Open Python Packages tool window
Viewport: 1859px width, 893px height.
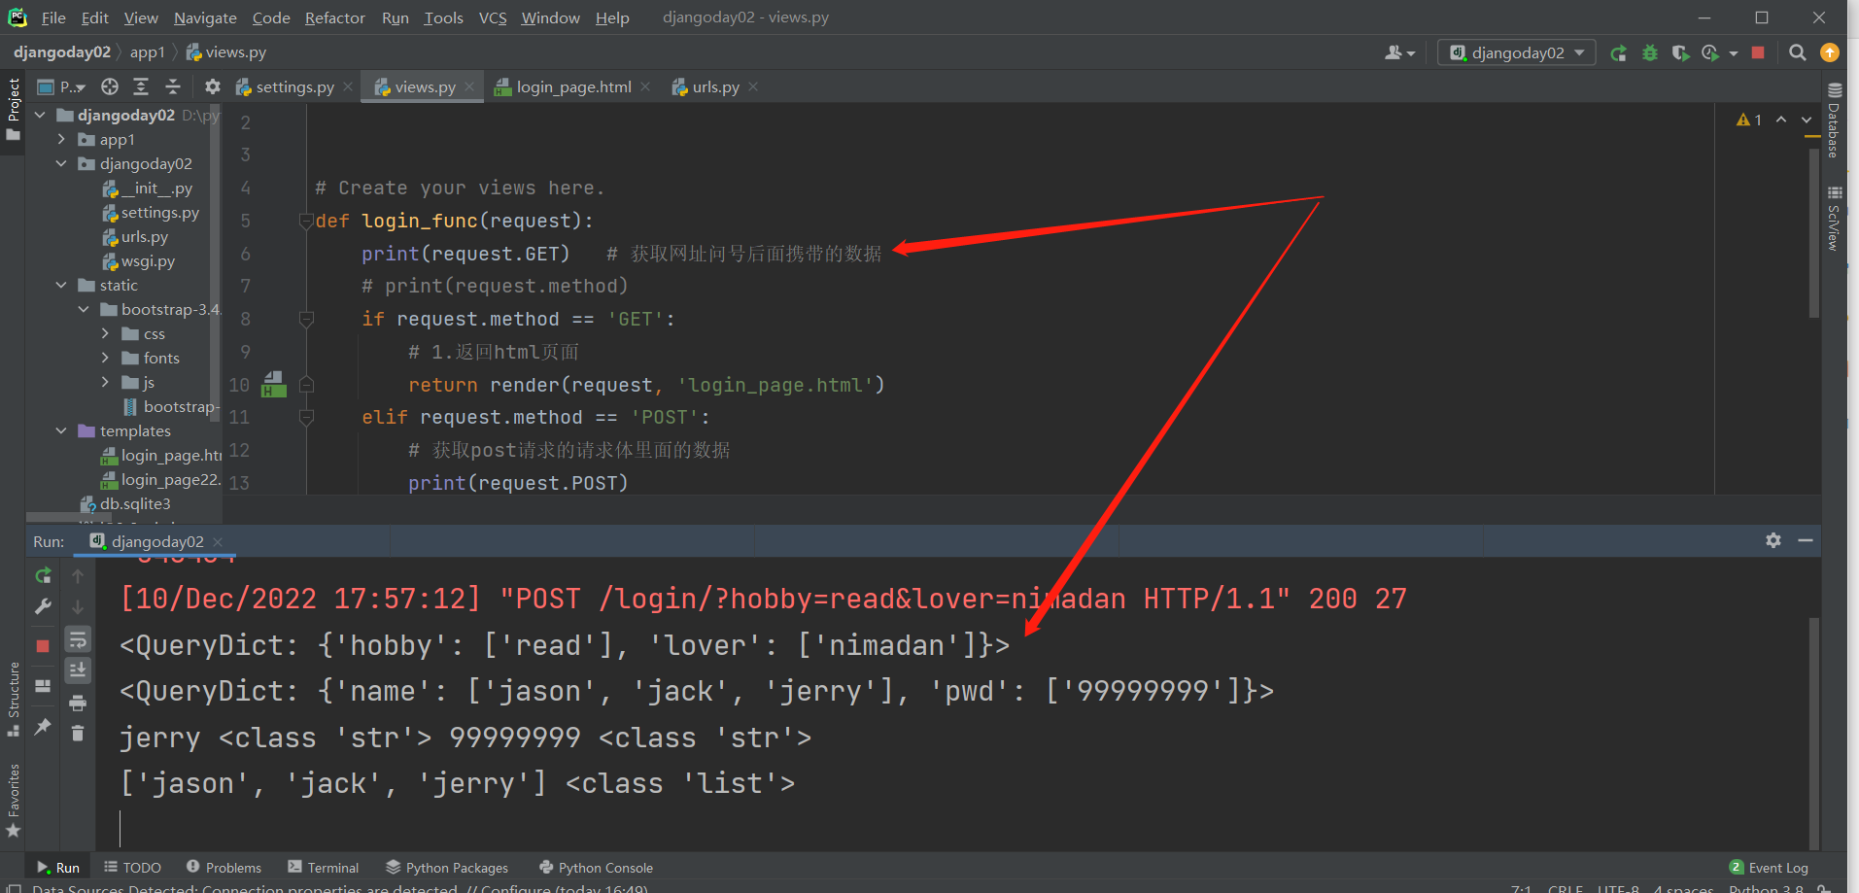pyautogui.click(x=447, y=868)
